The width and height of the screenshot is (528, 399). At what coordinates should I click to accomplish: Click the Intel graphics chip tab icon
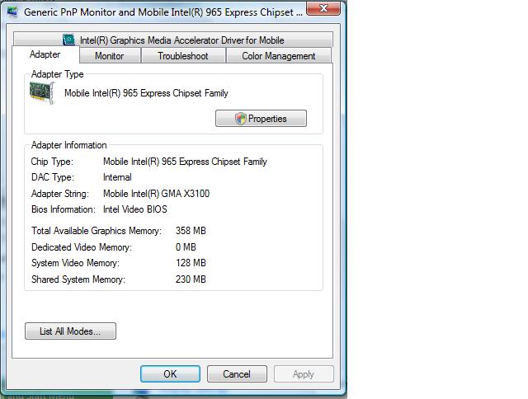pos(68,40)
